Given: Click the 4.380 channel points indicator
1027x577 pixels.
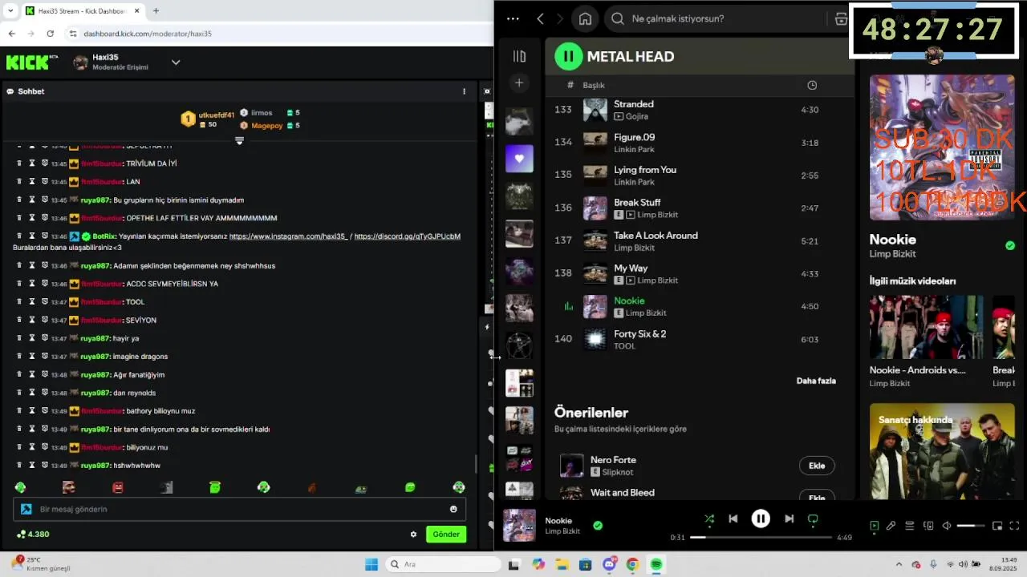Looking at the screenshot, I should [x=33, y=535].
